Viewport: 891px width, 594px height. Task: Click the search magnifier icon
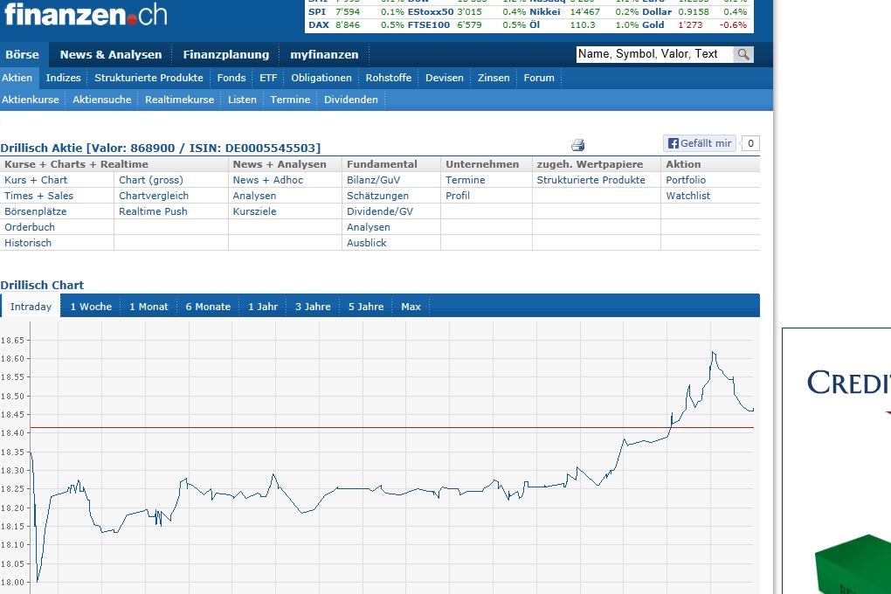tap(742, 54)
